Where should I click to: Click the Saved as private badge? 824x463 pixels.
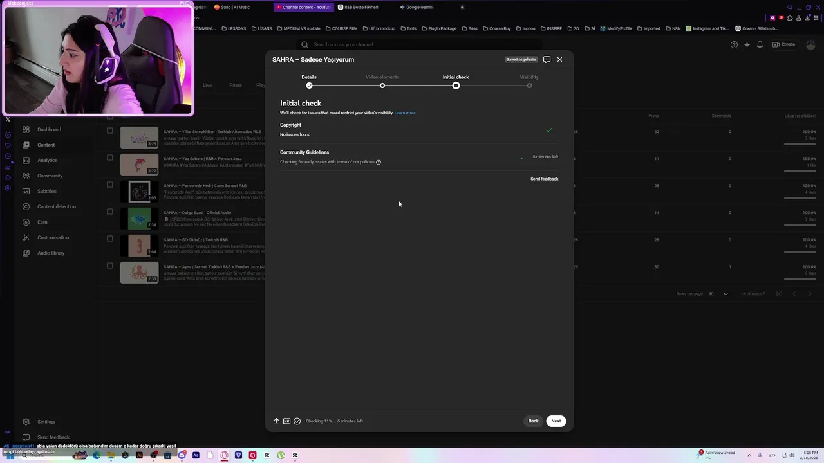(x=521, y=59)
